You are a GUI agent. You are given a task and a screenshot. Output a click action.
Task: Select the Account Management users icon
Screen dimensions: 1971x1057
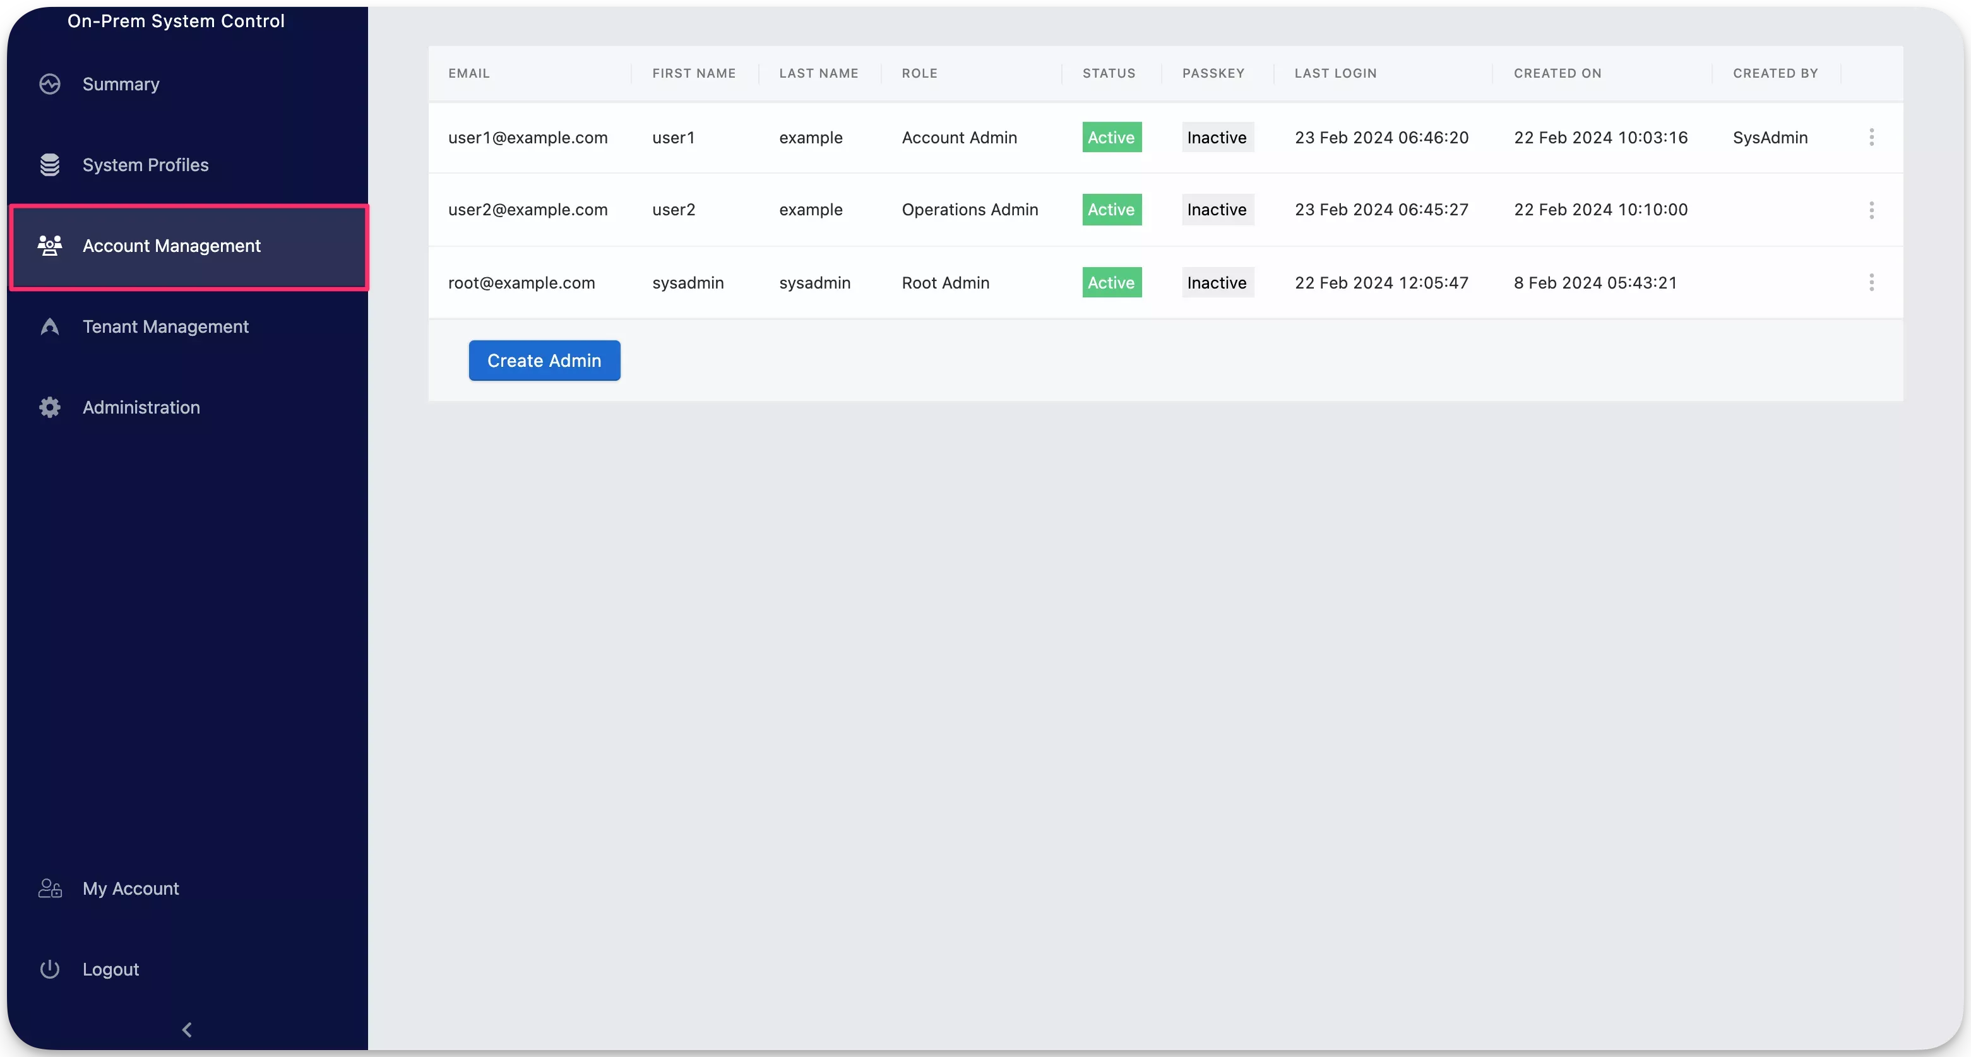(50, 246)
